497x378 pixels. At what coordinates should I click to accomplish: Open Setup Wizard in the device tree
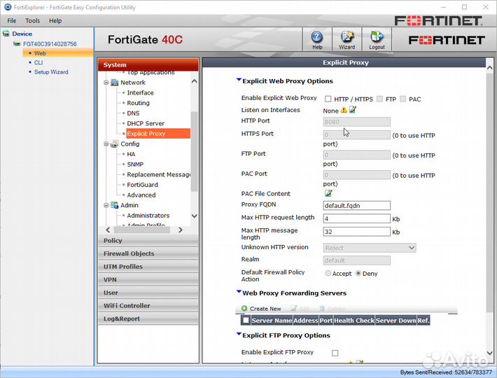pyautogui.click(x=51, y=72)
